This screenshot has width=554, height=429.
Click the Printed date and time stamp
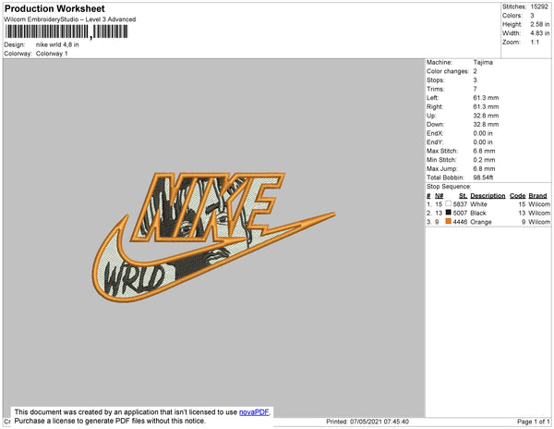click(x=367, y=422)
